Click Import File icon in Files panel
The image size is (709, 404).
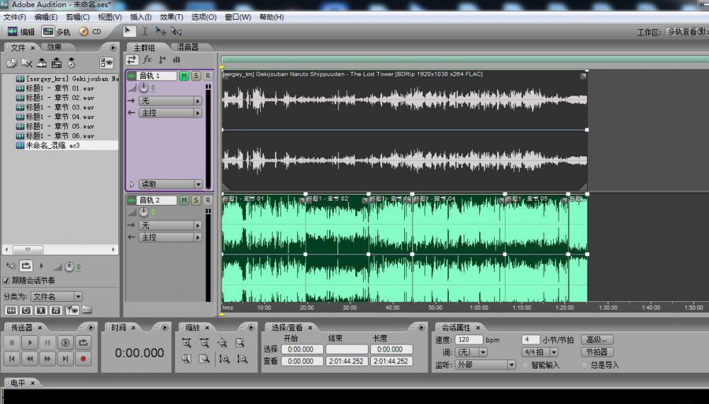click(x=12, y=63)
